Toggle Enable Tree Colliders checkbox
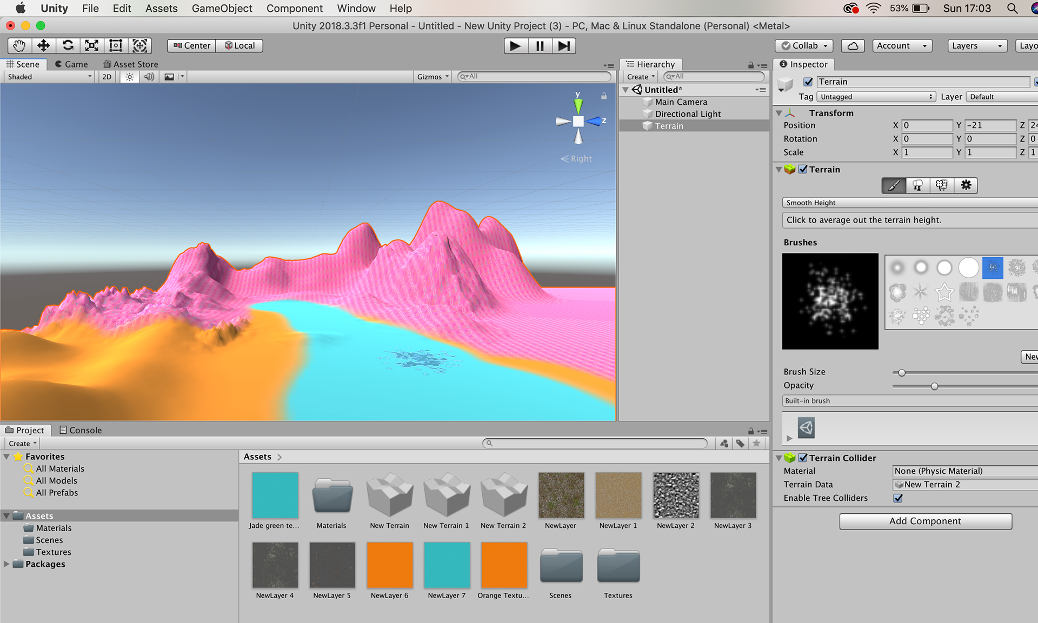Screen dimensions: 1038x623 [898, 498]
